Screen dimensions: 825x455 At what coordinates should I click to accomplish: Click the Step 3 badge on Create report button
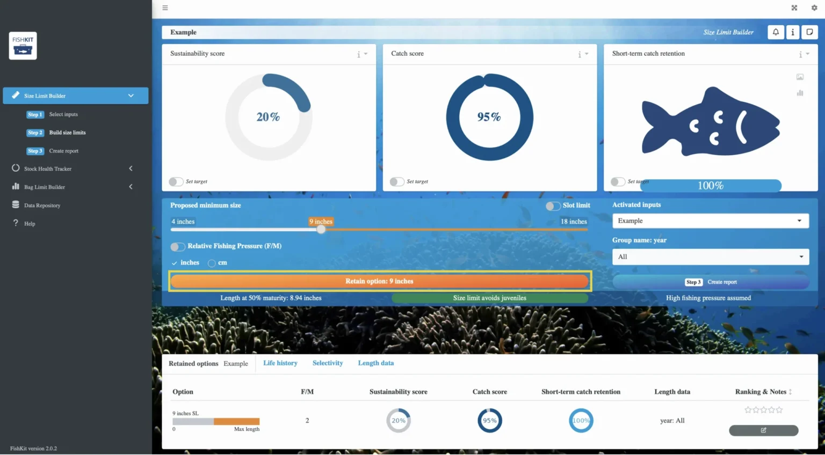[693, 282]
